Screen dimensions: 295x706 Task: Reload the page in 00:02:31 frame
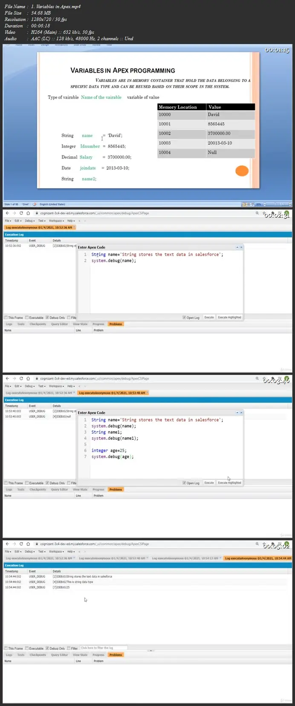pos(21,213)
